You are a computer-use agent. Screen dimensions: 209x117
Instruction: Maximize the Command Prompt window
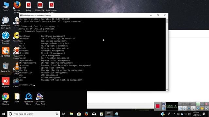(x=158, y=15)
